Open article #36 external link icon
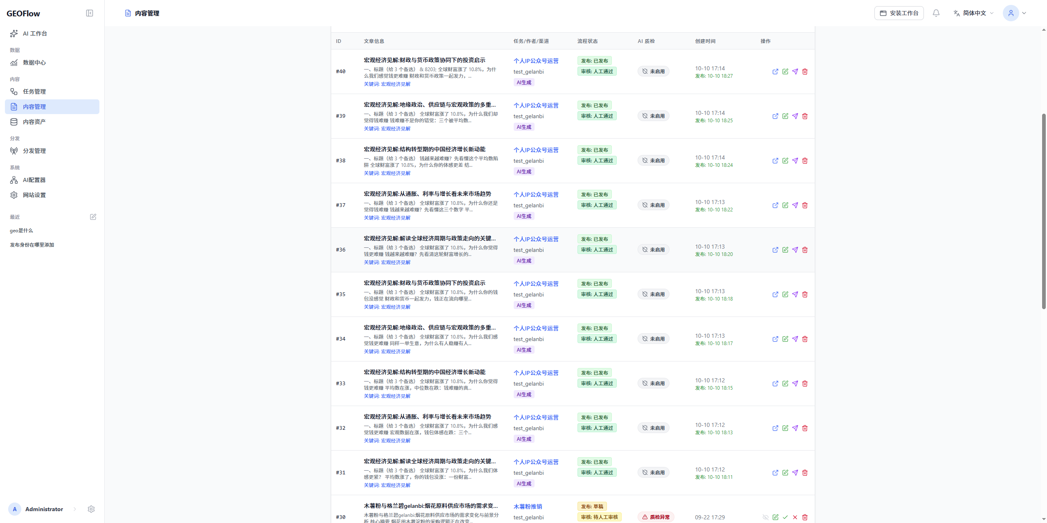This screenshot has height=523, width=1047. 775,250
